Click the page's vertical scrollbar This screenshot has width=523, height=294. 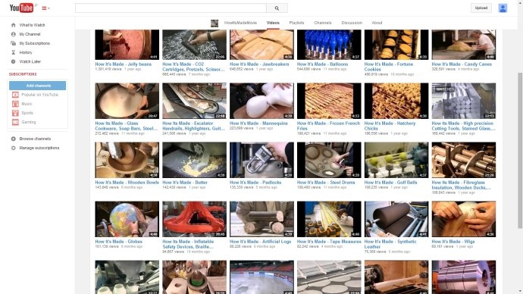click(520, 150)
